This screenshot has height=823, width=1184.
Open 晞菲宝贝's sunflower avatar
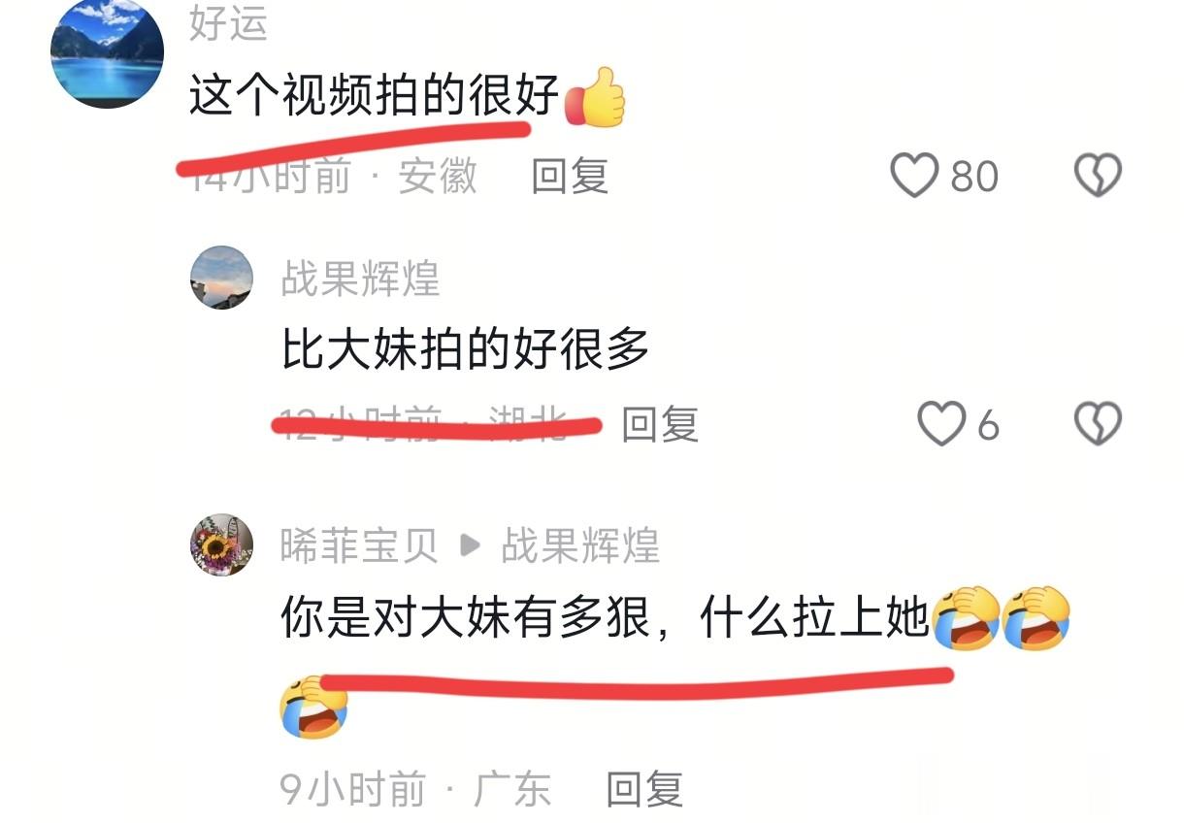coord(221,545)
